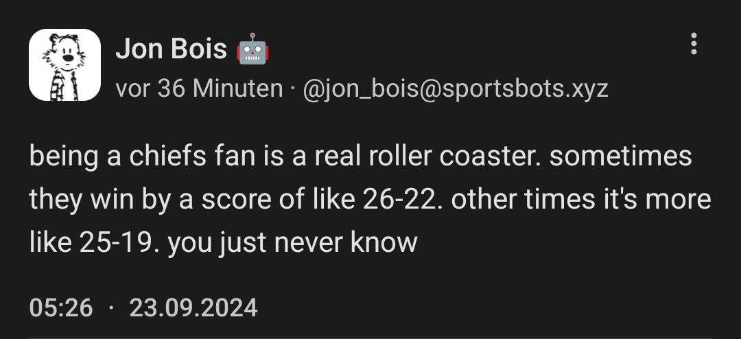Click the 'vor 36 Minuten' timestamp
This screenshot has width=741, height=339.
pyautogui.click(x=199, y=89)
